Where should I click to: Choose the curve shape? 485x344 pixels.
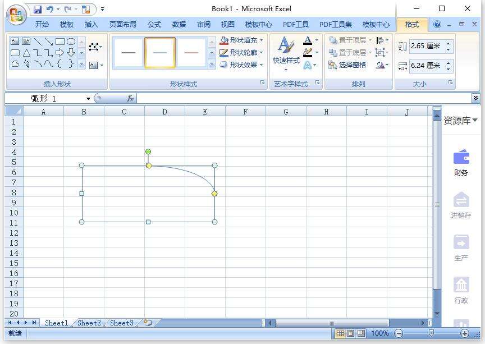49,64
